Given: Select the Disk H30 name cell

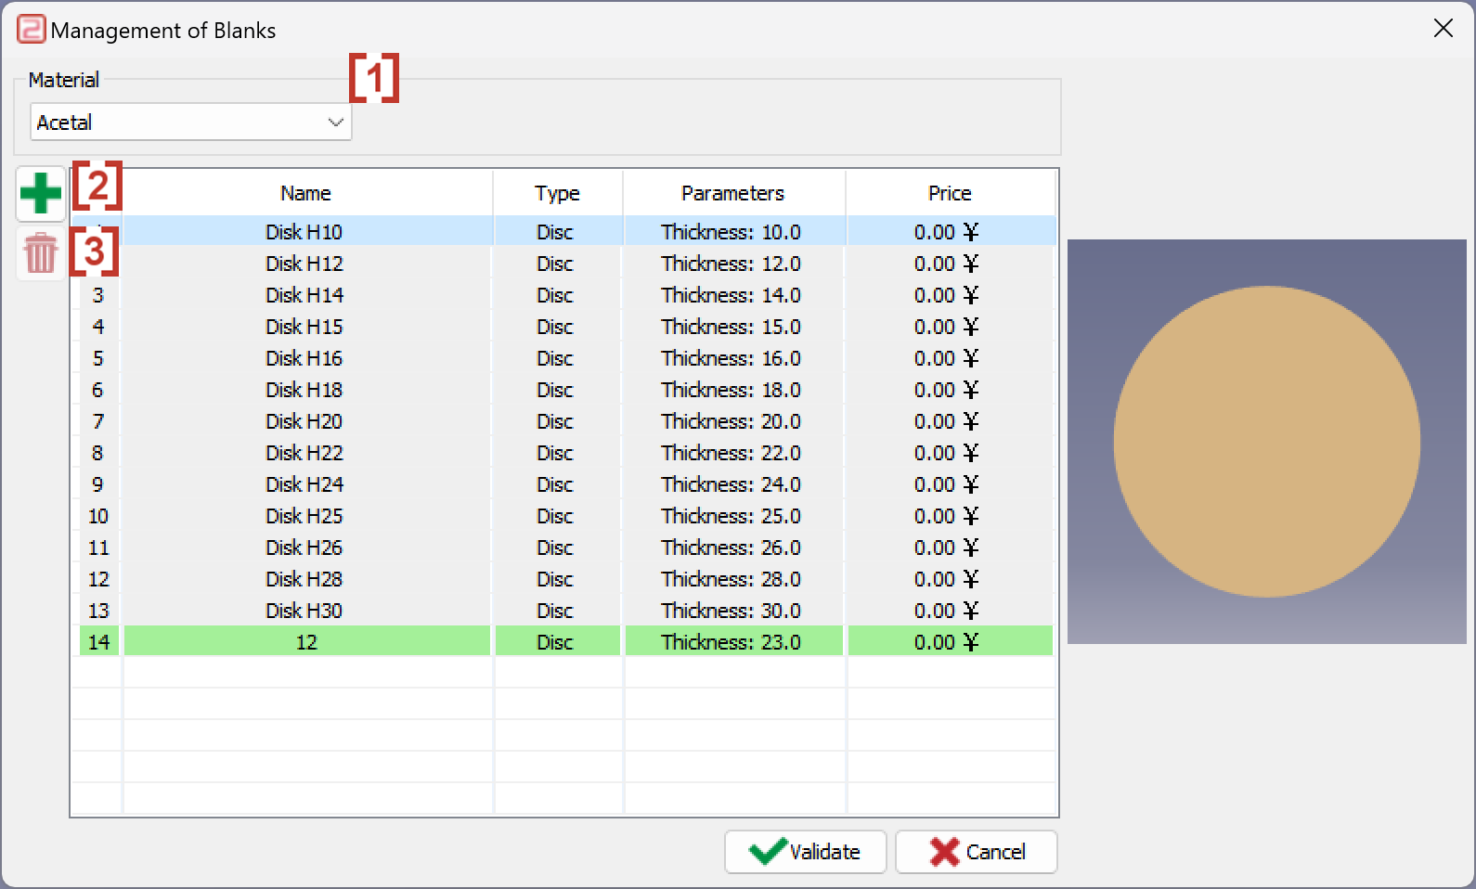Looking at the screenshot, I should (306, 611).
